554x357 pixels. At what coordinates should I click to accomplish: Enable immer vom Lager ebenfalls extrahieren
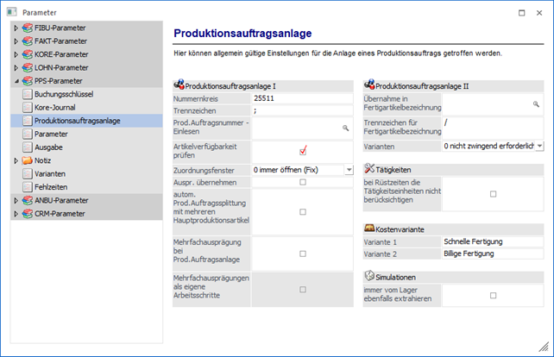493,295
